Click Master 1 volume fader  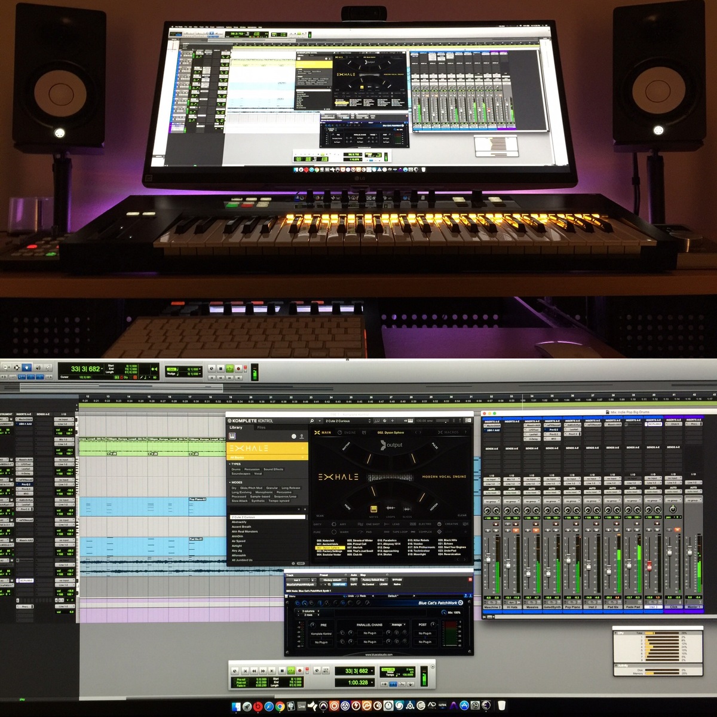click(690, 550)
